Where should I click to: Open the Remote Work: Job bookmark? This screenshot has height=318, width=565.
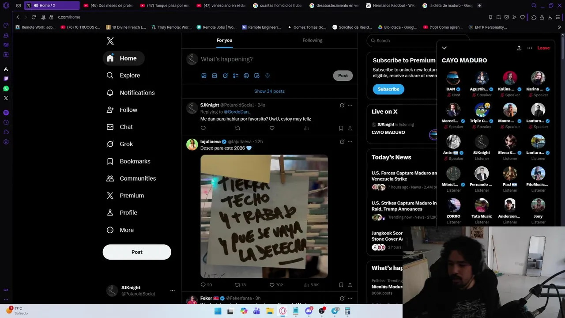tap(36, 27)
